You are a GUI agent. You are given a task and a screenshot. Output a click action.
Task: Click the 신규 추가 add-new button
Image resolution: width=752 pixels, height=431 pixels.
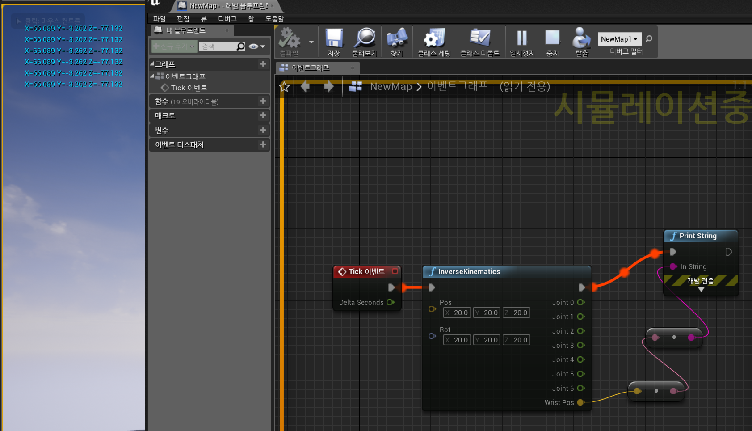pos(174,46)
